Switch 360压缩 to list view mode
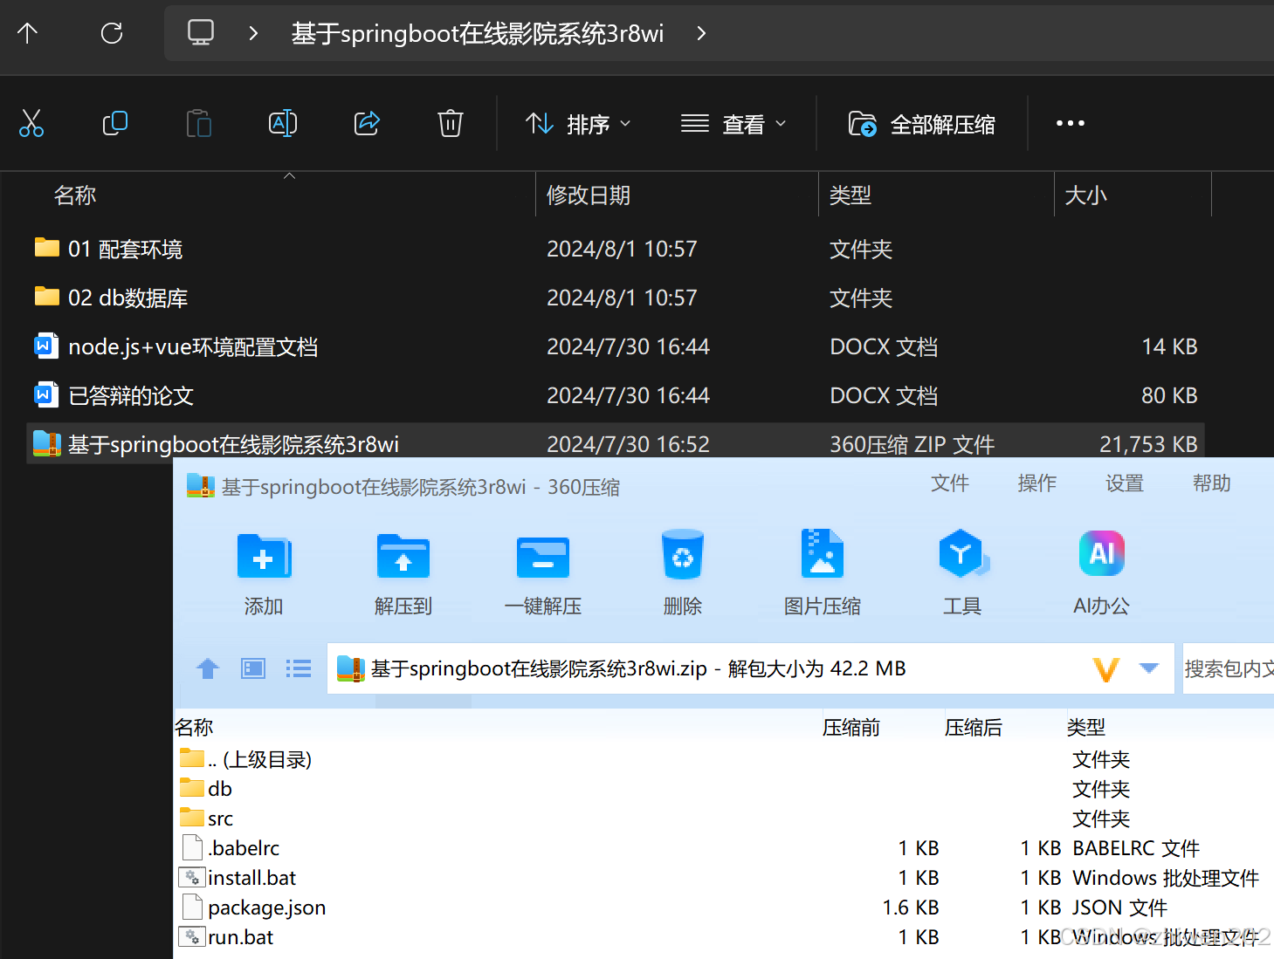This screenshot has width=1274, height=959. [299, 669]
